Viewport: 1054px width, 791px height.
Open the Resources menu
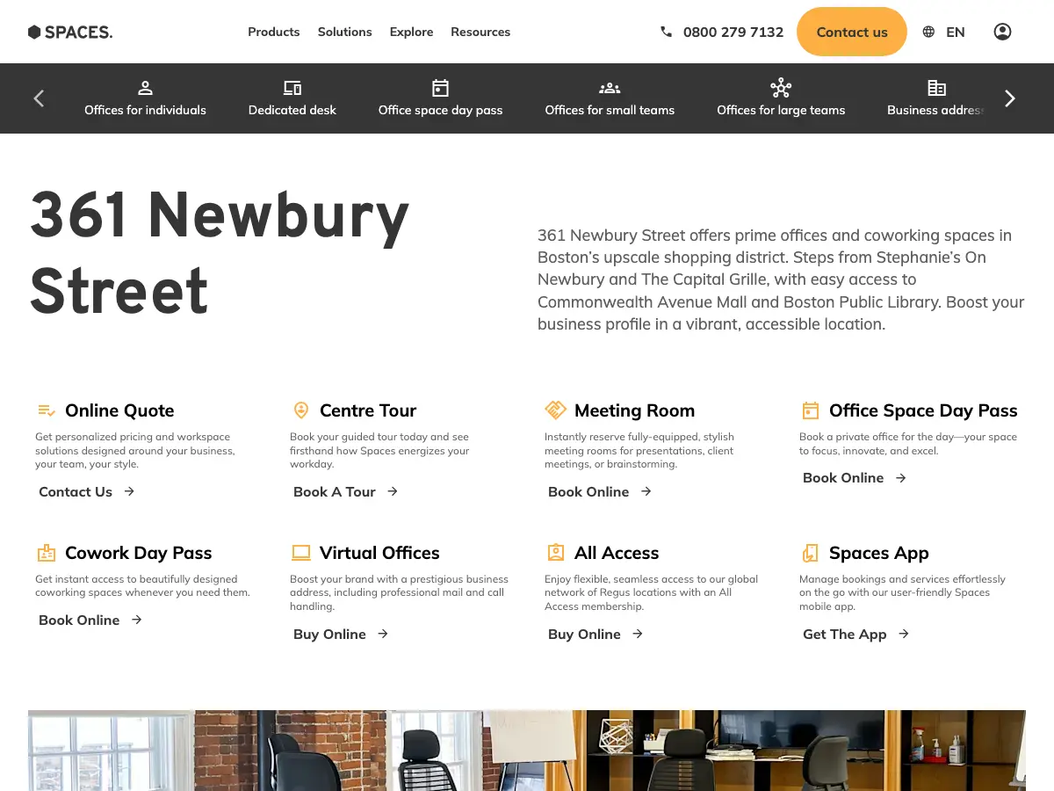click(480, 32)
